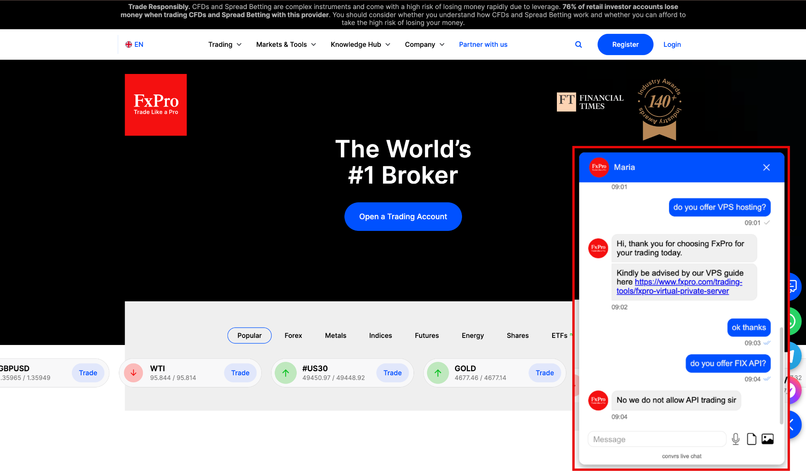Screen dimensions: 806x474
Task: Click the attach file document icon
Action: pos(752,439)
